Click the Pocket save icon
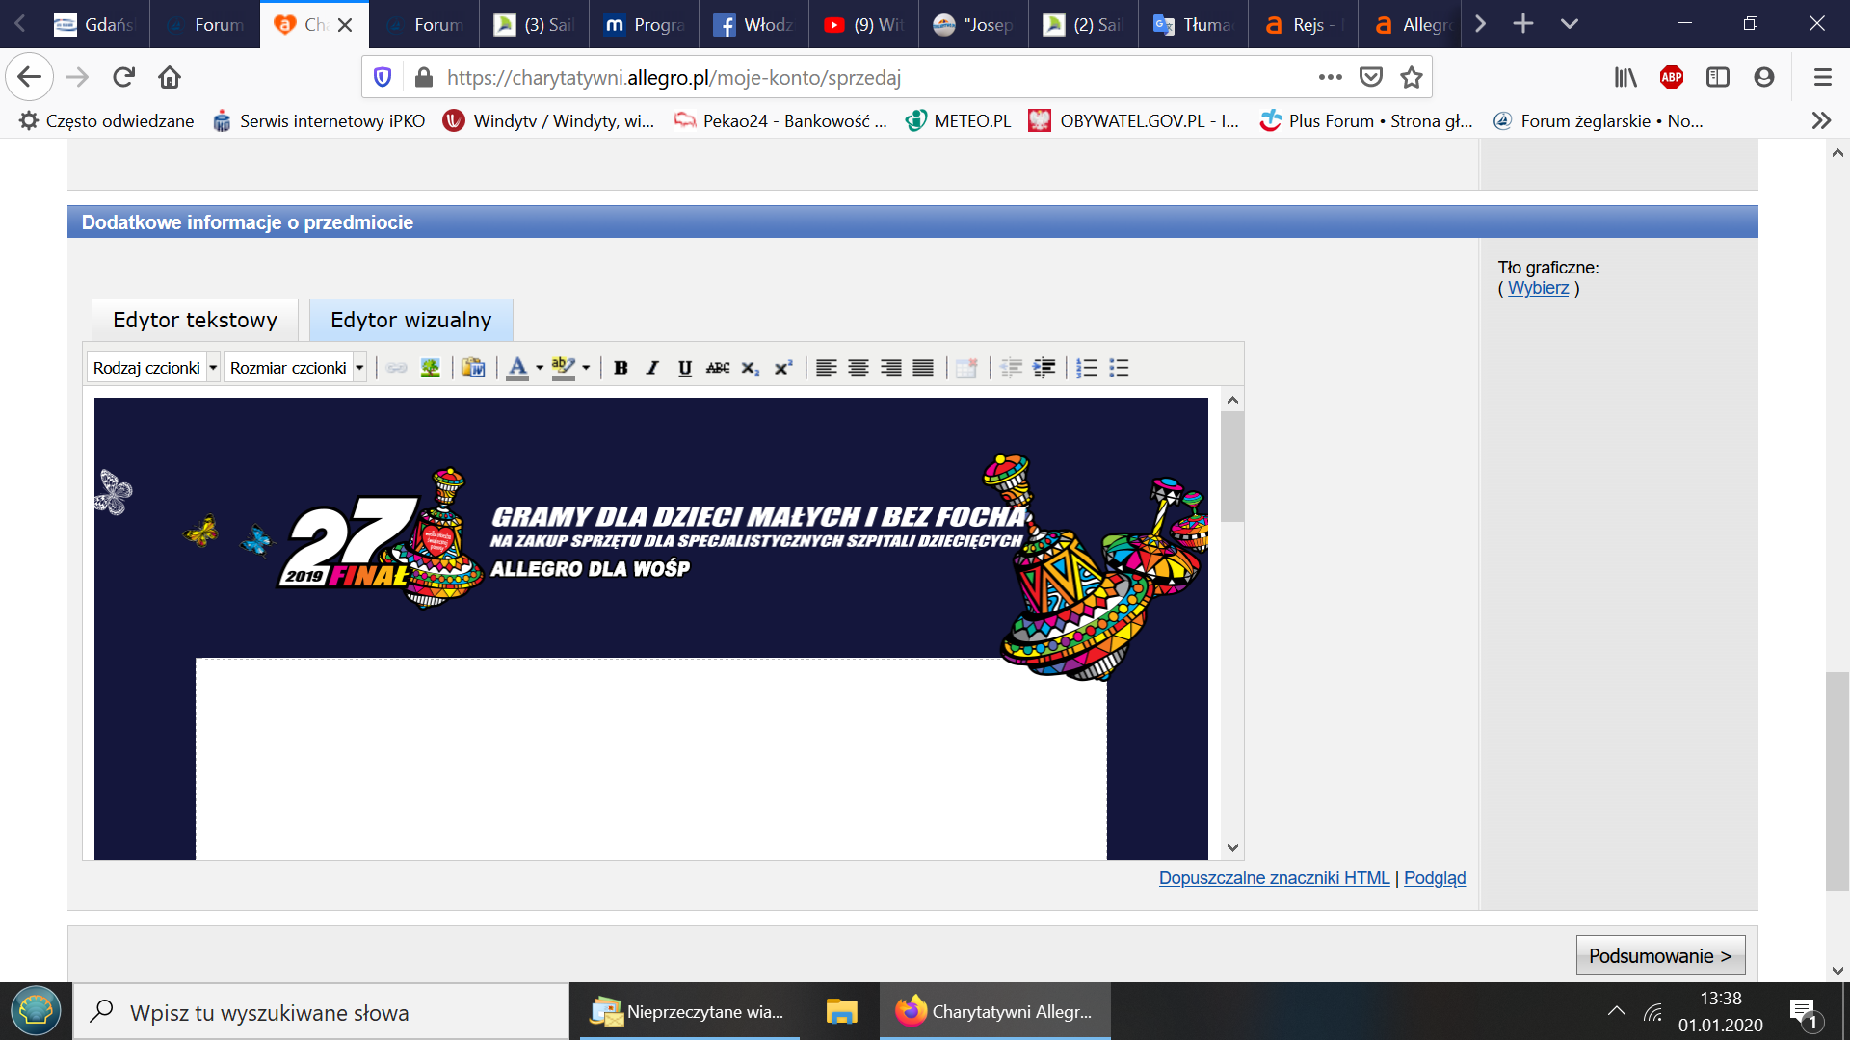This screenshot has width=1850, height=1040. 1371,78
